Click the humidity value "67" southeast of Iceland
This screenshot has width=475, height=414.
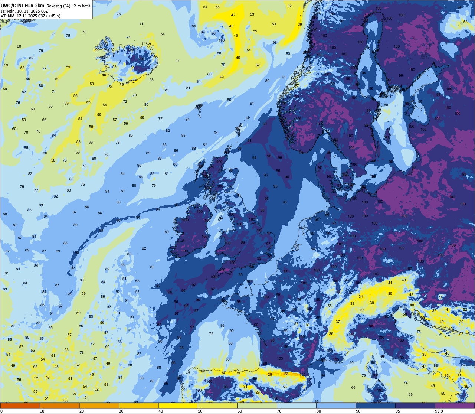[x=177, y=61]
